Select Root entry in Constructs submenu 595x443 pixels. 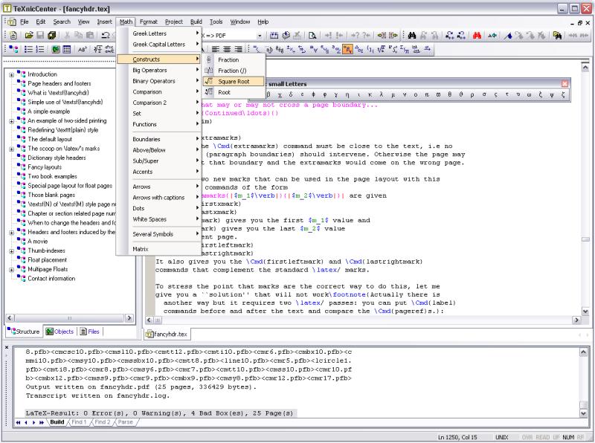coord(234,92)
